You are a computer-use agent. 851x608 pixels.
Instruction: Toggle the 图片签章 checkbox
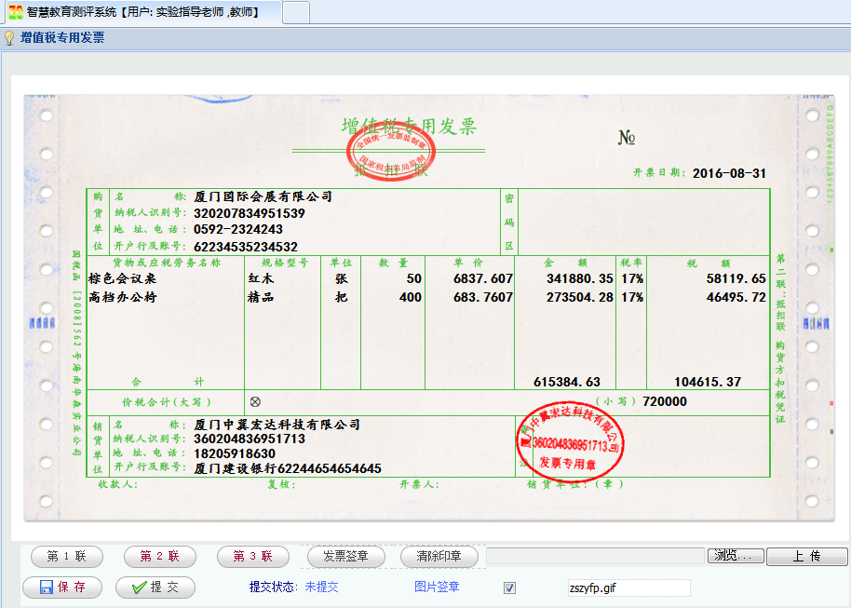click(x=509, y=588)
